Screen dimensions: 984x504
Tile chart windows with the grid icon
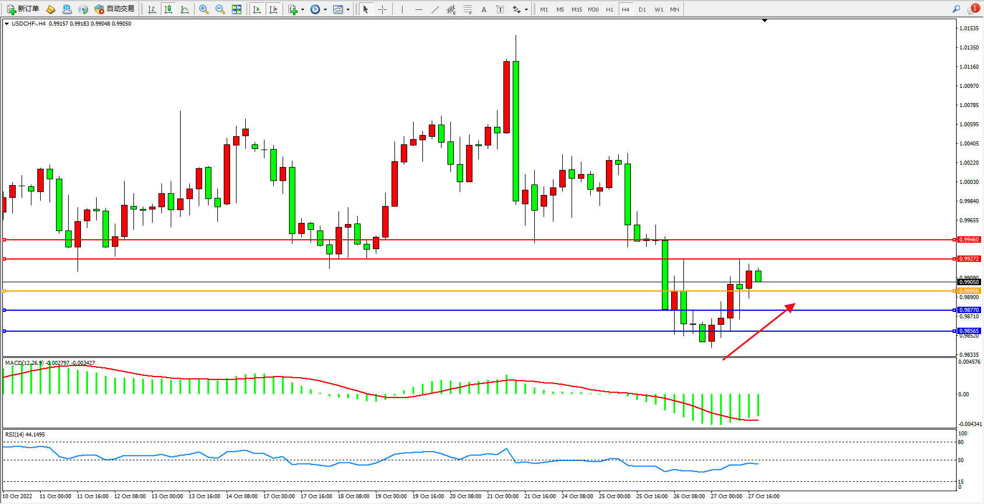pyautogui.click(x=237, y=9)
